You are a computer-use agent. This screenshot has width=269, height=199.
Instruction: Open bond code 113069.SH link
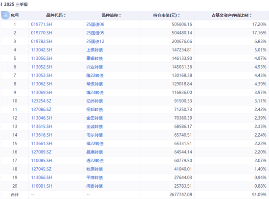[x=42, y=93]
